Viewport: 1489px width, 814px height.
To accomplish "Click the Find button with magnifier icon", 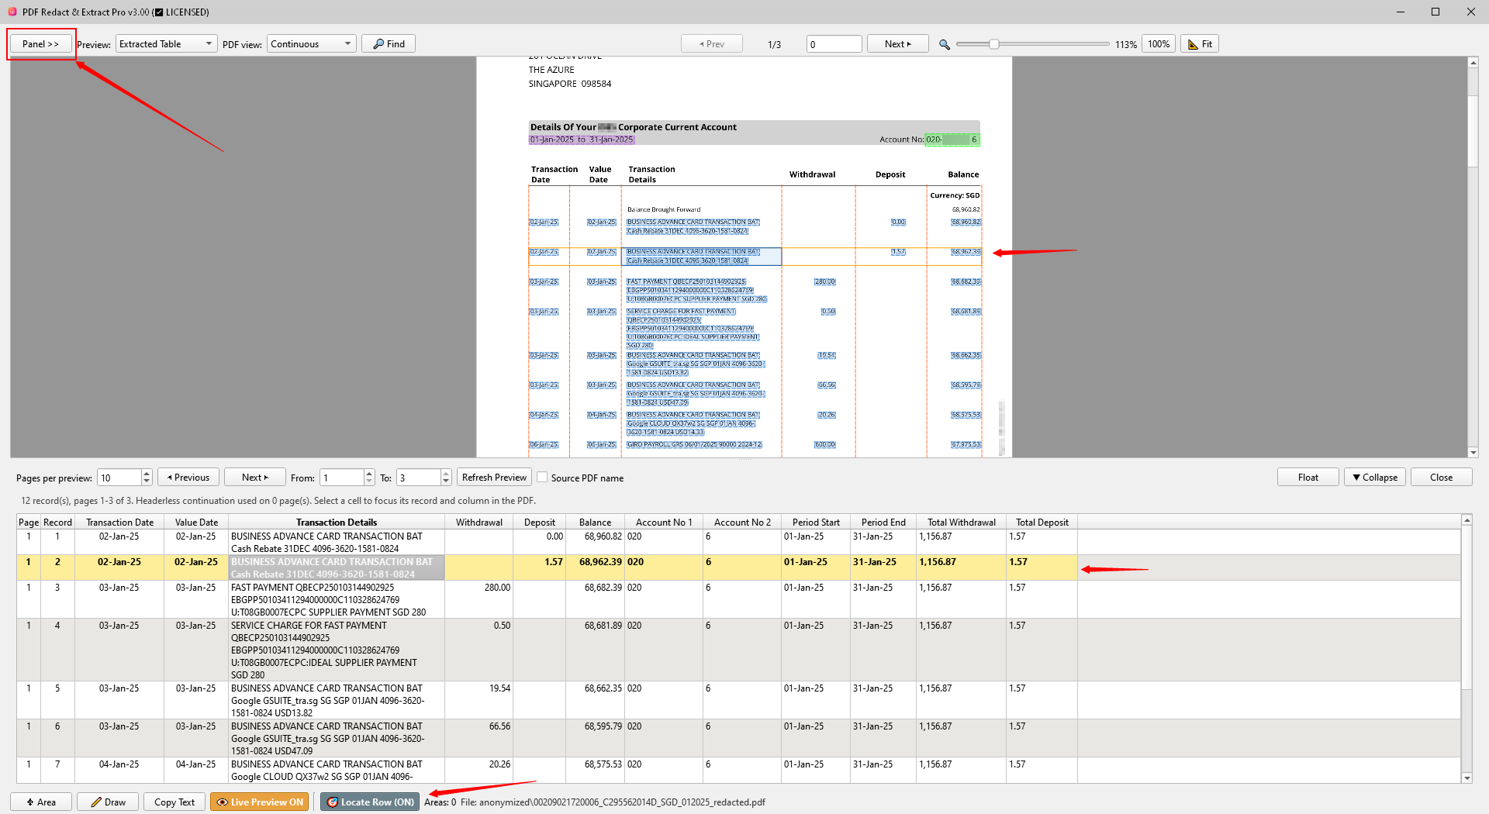I will tap(389, 44).
